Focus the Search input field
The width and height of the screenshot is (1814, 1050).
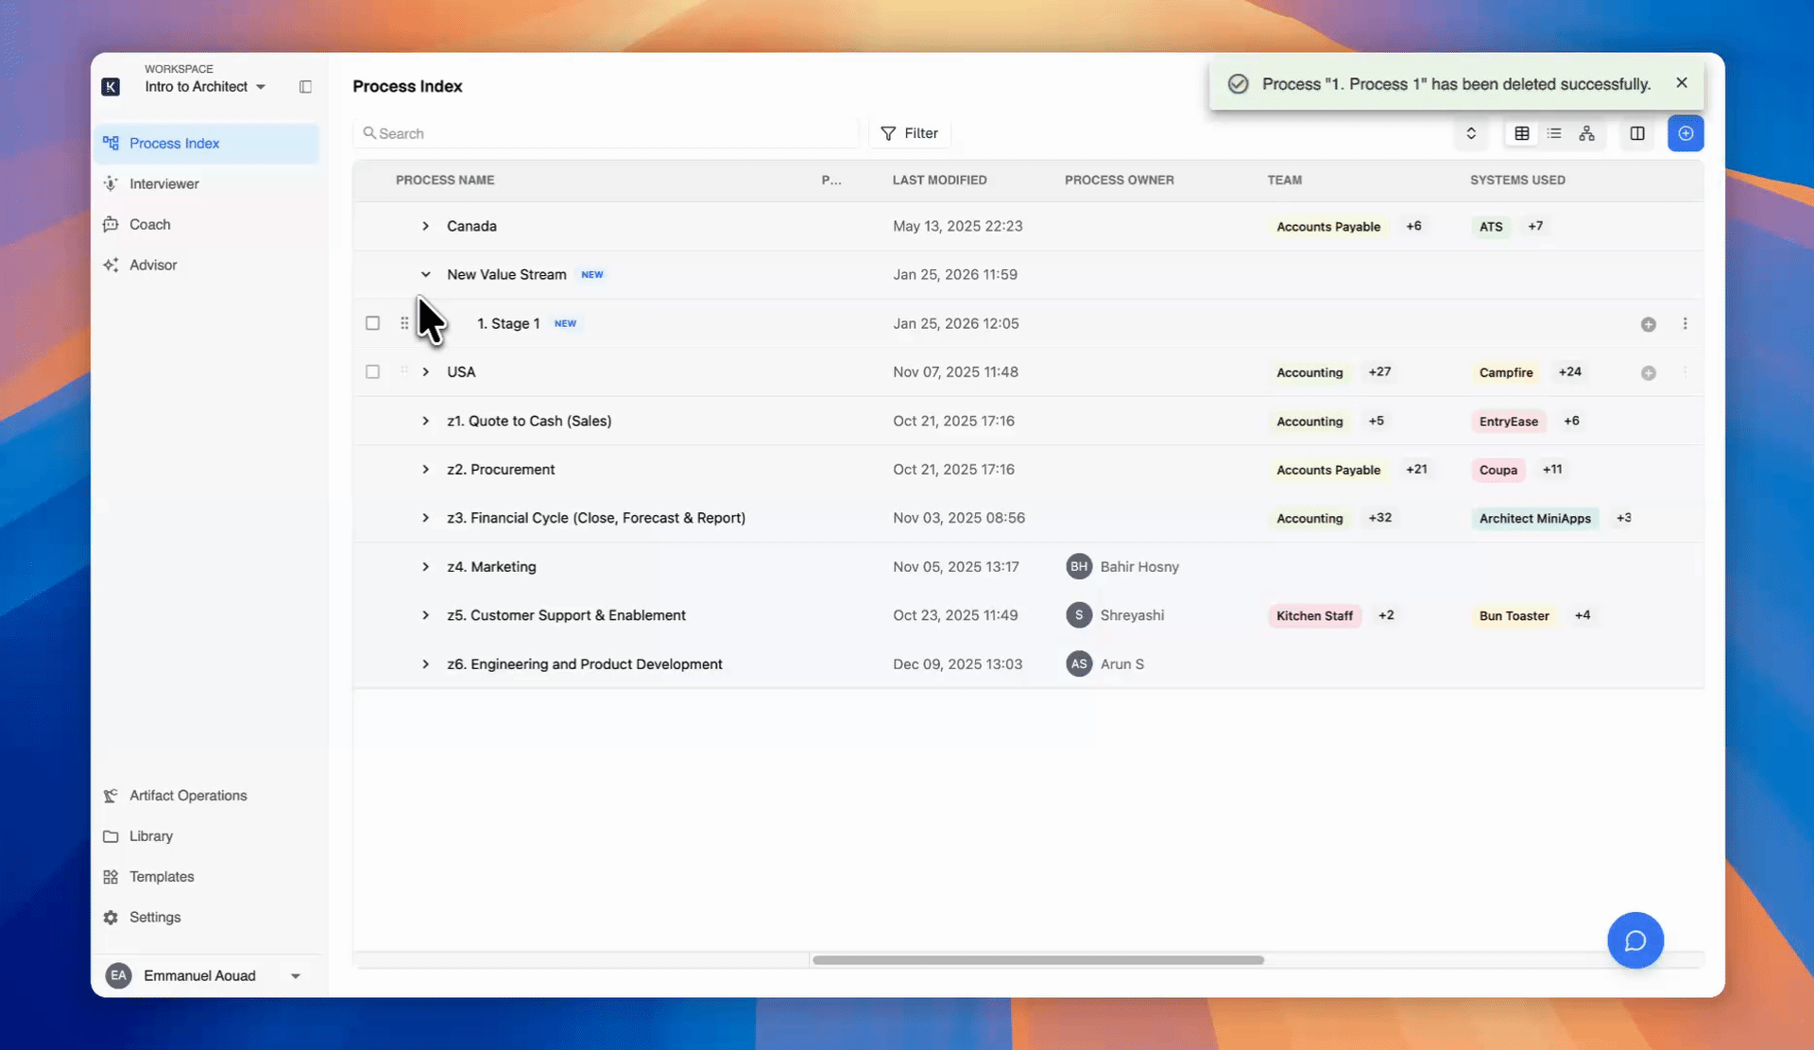pos(606,133)
